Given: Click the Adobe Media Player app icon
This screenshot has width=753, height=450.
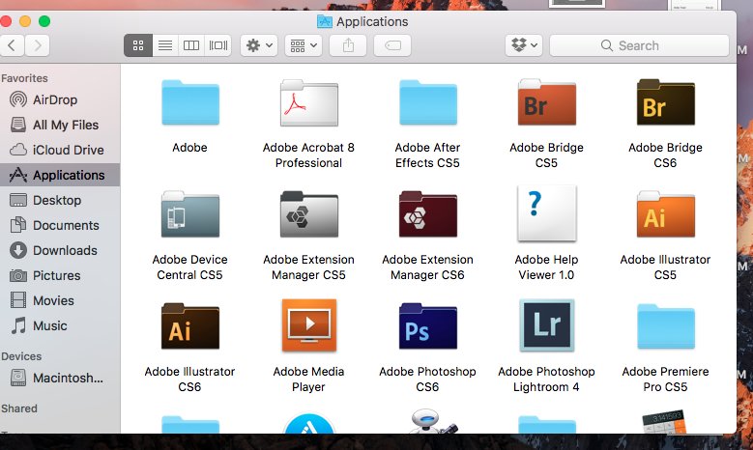Looking at the screenshot, I should pos(308,325).
